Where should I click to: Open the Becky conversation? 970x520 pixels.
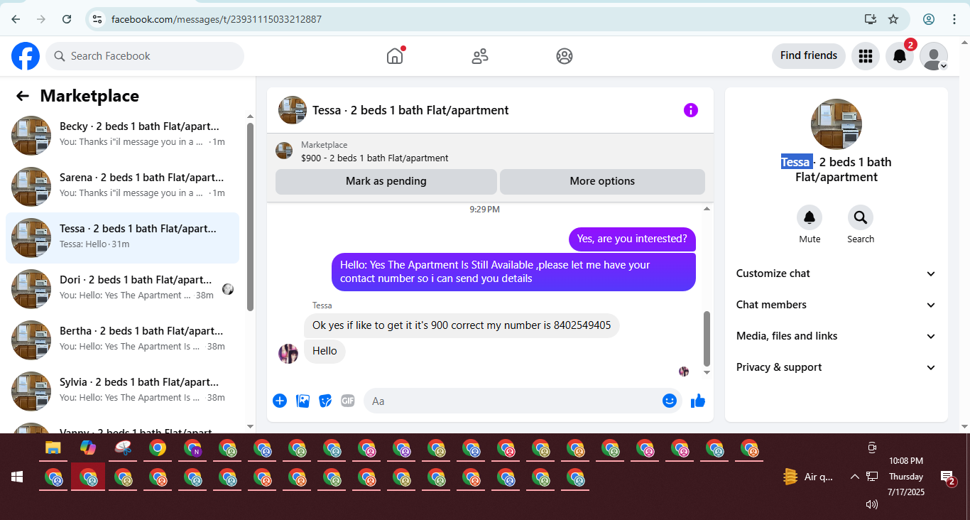(x=123, y=136)
